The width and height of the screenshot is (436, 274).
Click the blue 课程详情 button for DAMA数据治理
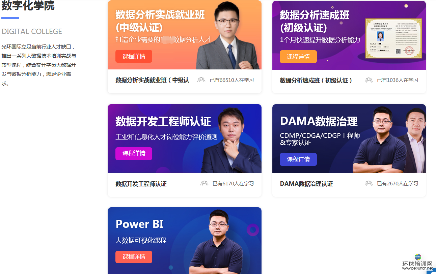pyautogui.click(x=298, y=159)
